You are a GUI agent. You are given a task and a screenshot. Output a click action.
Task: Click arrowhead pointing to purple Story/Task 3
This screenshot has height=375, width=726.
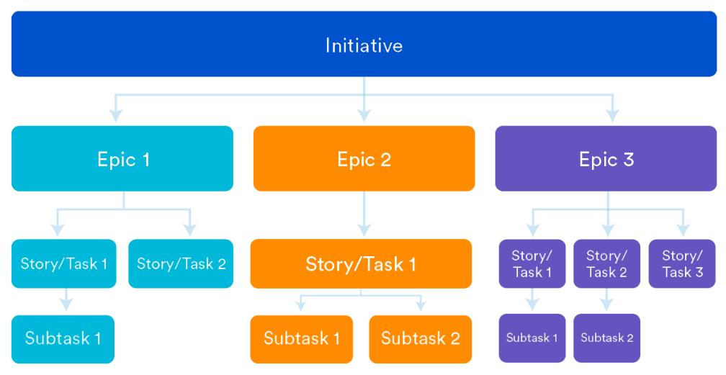point(683,230)
